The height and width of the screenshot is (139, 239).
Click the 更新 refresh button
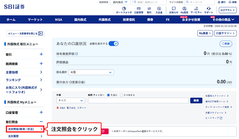click(225, 44)
